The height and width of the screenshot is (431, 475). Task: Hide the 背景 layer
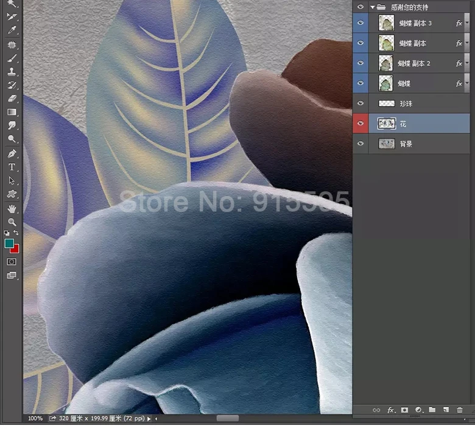360,144
